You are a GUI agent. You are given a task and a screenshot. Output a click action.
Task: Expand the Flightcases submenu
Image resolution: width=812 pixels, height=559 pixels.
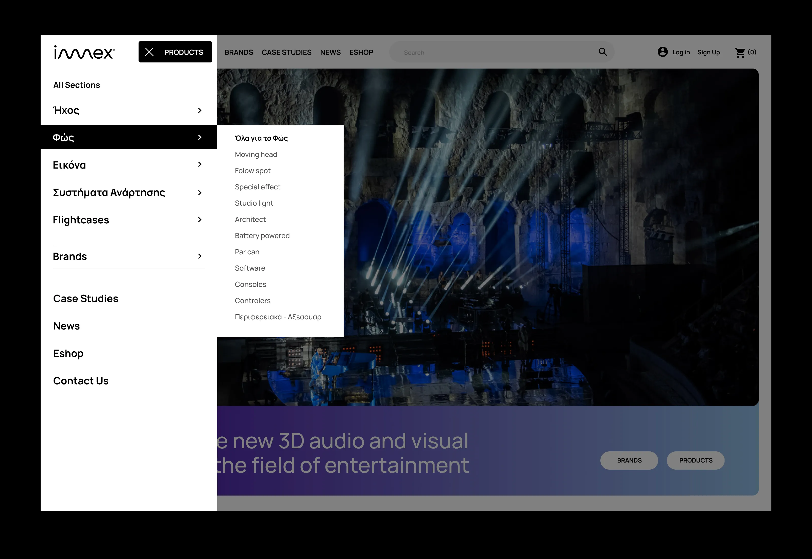200,220
